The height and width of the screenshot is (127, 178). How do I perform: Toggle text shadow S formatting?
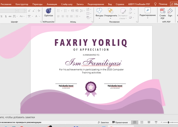tap(6, 16)
